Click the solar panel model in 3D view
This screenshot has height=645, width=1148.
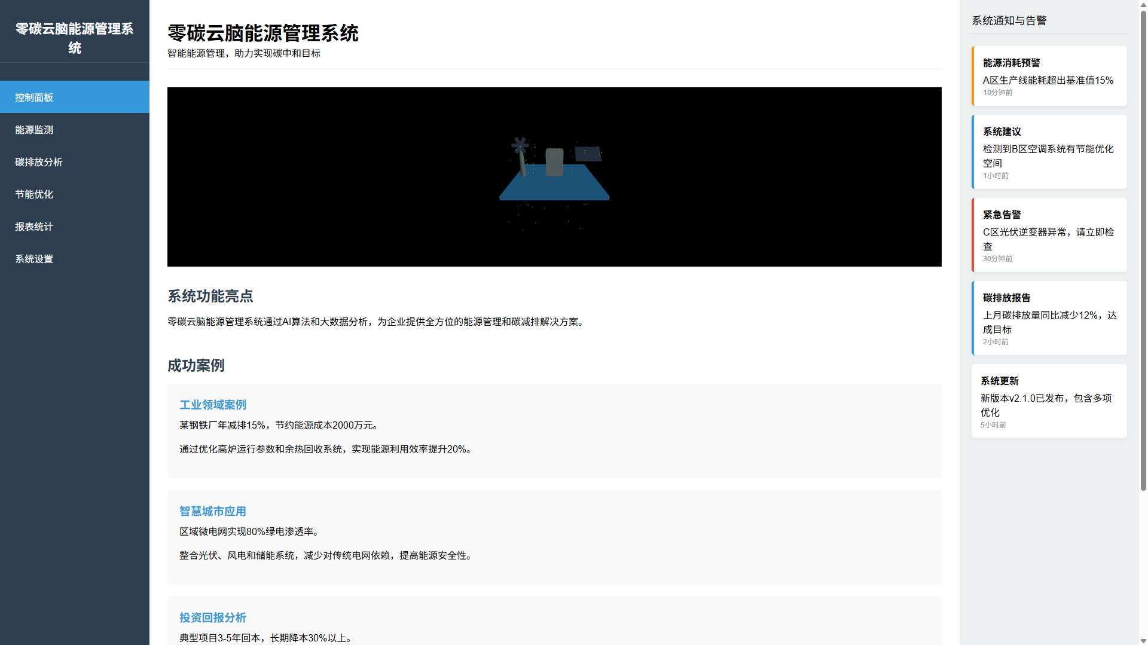(x=588, y=154)
